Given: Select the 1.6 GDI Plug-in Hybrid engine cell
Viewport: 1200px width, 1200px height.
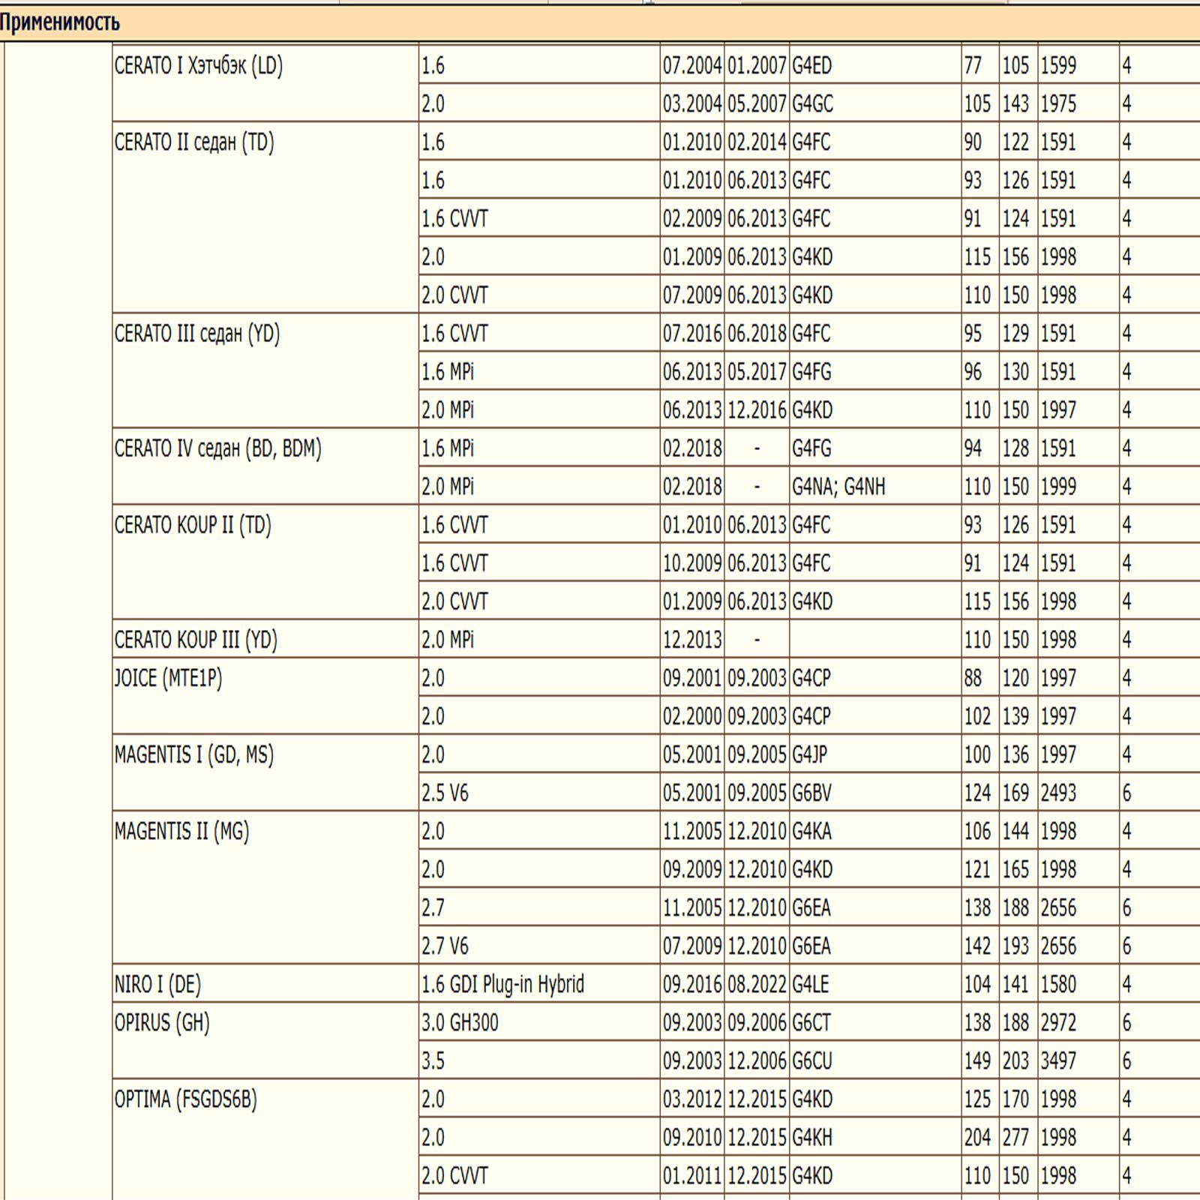Looking at the screenshot, I should [502, 984].
